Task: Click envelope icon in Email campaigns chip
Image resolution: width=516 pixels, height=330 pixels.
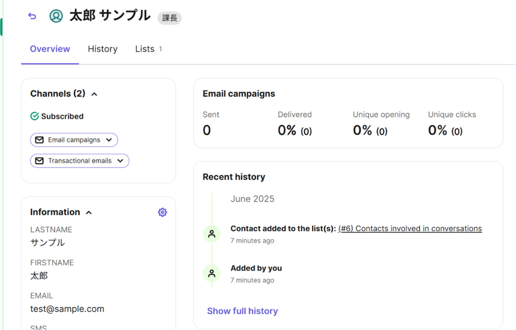Action: [39, 140]
